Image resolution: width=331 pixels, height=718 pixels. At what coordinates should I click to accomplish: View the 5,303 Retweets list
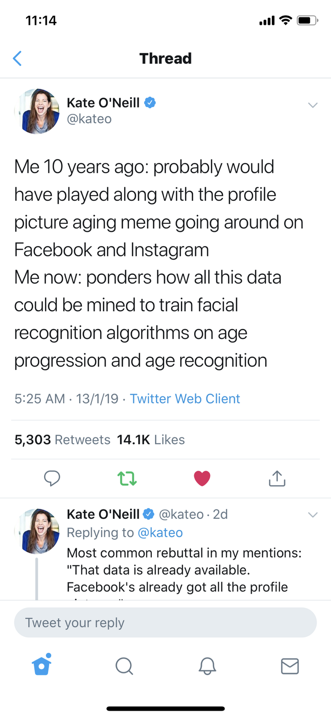62,440
